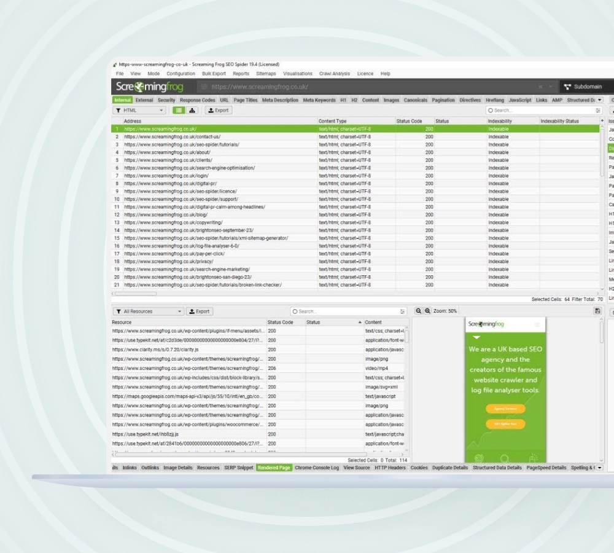The width and height of the screenshot is (614, 553).
Task: Save the rendered page screenshot
Action: coord(597,311)
